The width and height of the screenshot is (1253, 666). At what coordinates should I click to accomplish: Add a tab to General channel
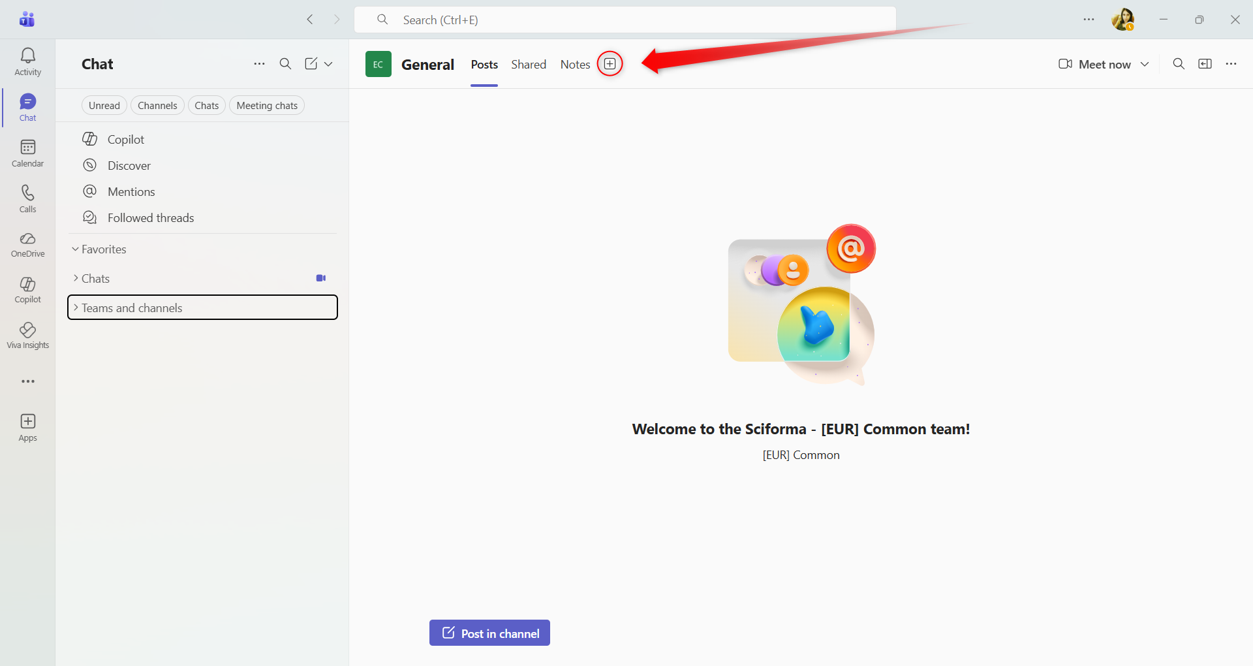(610, 64)
